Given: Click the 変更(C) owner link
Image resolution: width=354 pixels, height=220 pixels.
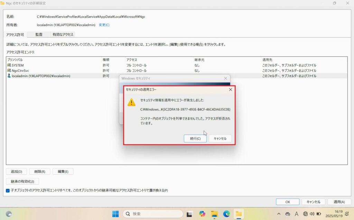Looking at the screenshot, I should pos(104,25).
